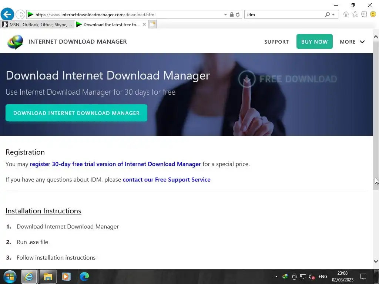Open the browser Tools gear icon
This screenshot has width=379, height=284.
pos(364,14)
